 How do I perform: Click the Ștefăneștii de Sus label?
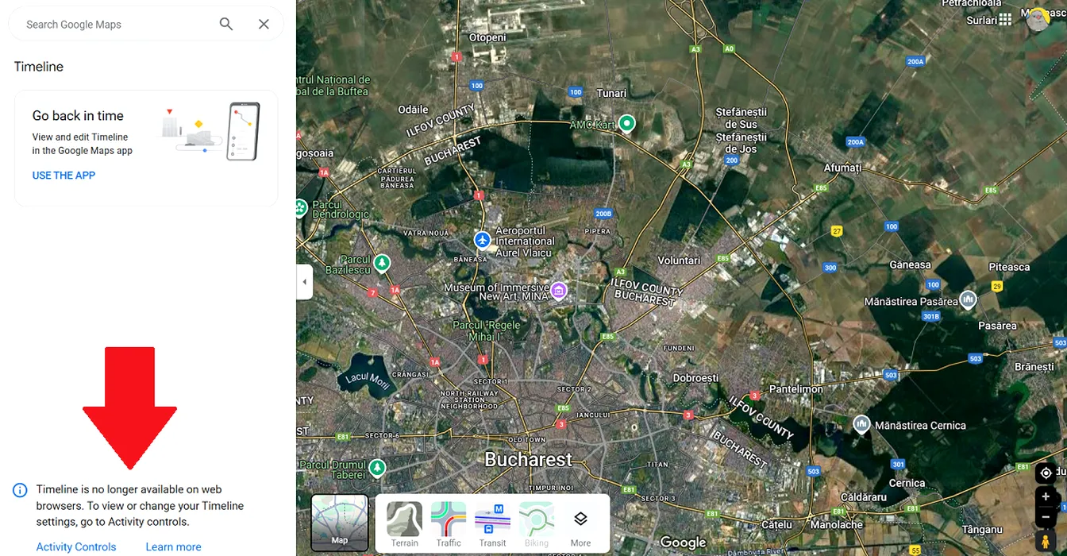click(742, 118)
